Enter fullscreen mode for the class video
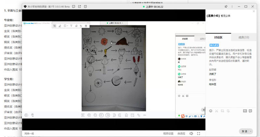 click(199, 133)
